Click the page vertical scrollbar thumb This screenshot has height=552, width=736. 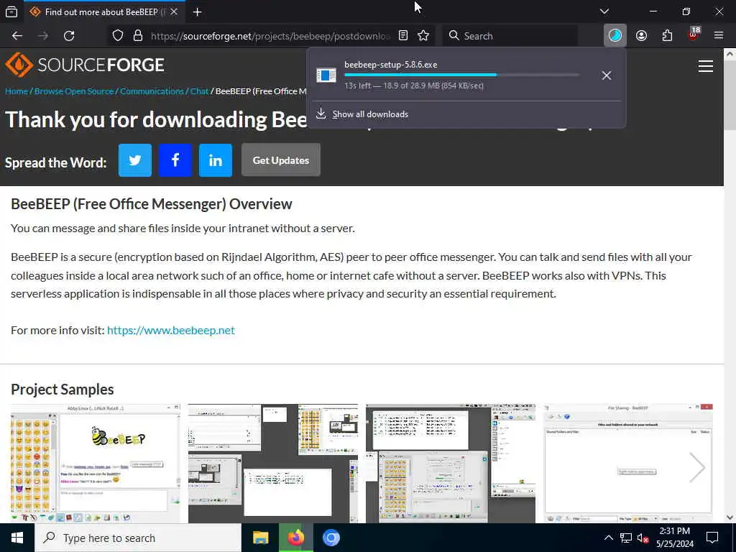[x=730, y=95]
